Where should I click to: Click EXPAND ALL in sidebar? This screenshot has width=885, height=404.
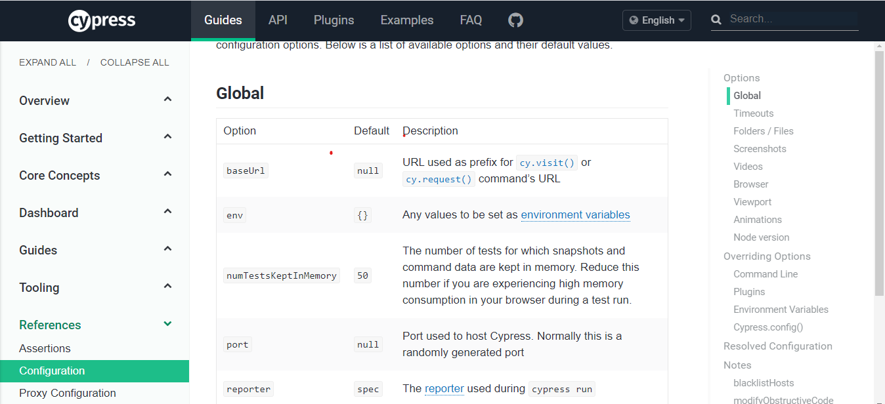tap(47, 62)
